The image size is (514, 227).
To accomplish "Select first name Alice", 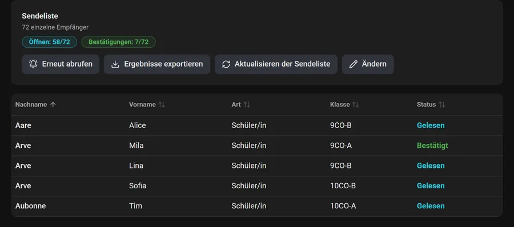I will (x=137, y=125).
